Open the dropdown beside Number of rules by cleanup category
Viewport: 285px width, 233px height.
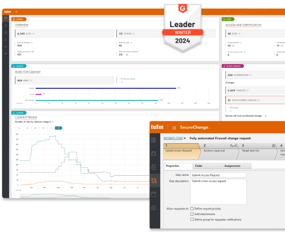click(53, 122)
